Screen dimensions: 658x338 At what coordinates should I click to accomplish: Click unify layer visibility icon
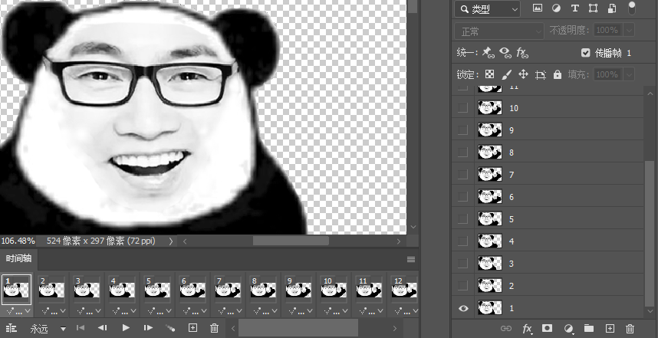(505, 52)
